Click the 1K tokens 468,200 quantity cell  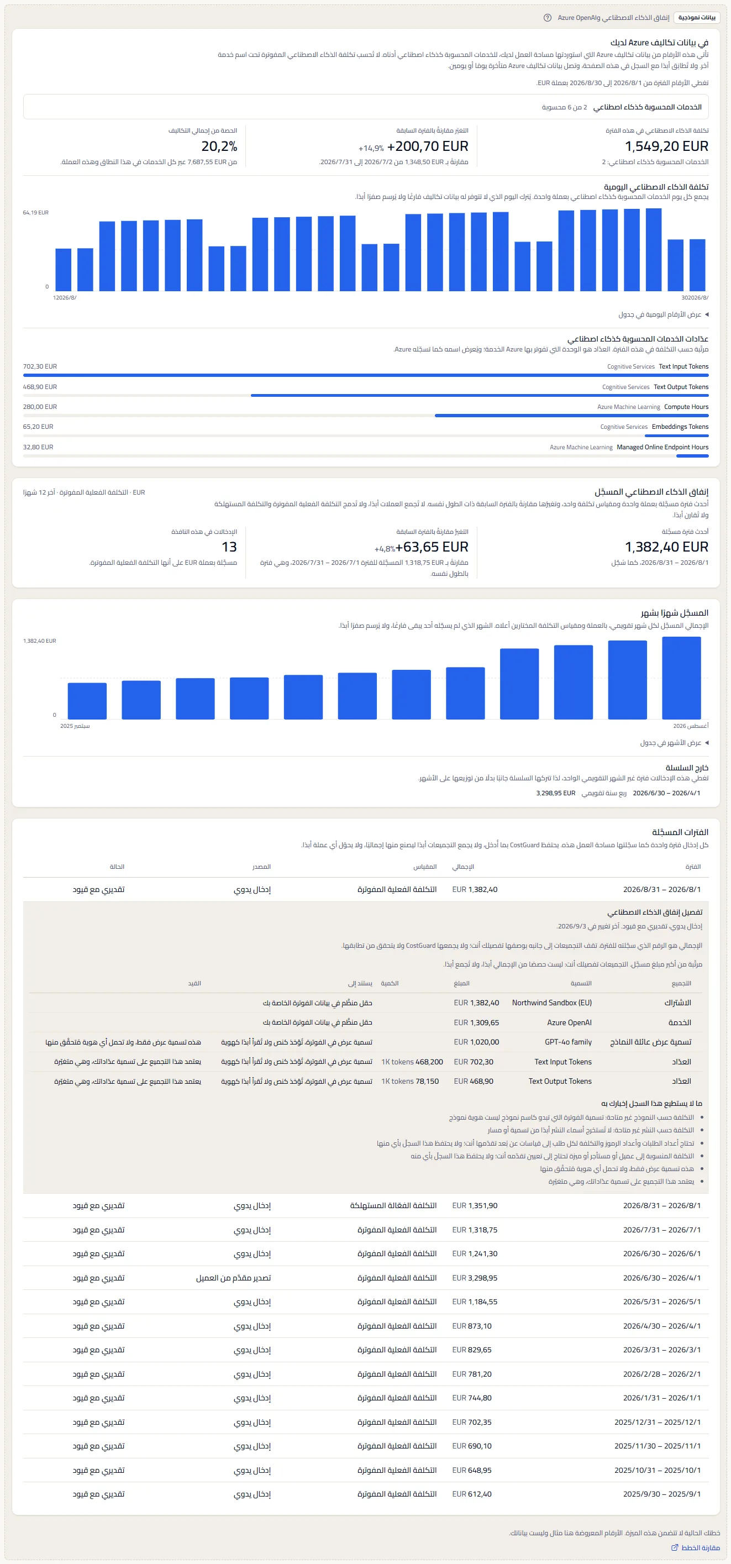tap(412, 1062)
